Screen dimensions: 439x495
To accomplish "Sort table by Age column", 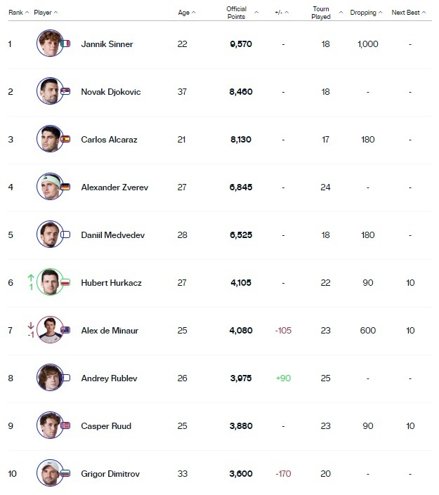I will [x=186, y=13].
